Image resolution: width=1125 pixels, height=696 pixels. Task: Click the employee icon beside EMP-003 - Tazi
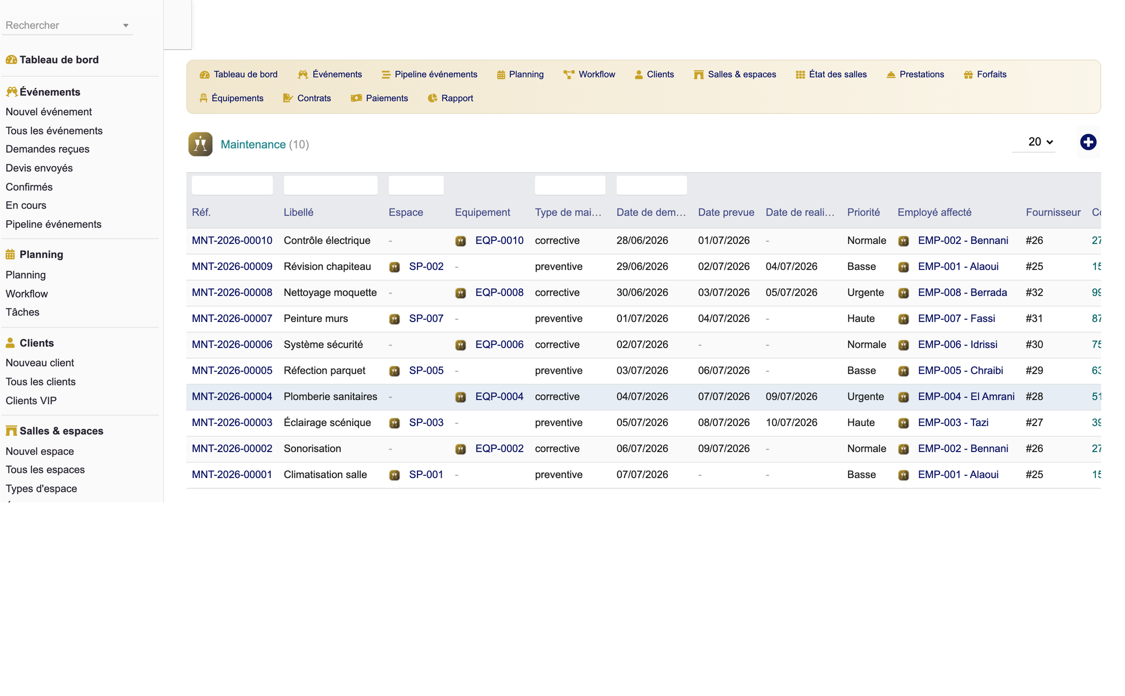tap(904, 423)
